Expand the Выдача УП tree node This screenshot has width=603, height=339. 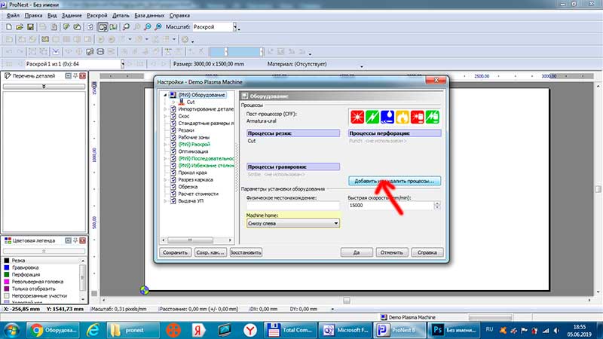click(x=165, y=201)
